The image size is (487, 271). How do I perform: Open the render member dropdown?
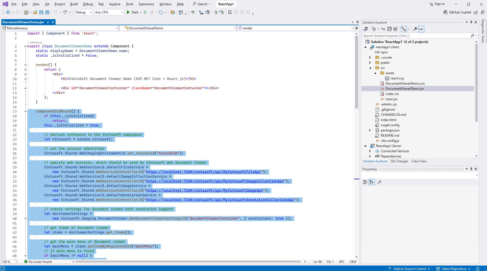295,28
